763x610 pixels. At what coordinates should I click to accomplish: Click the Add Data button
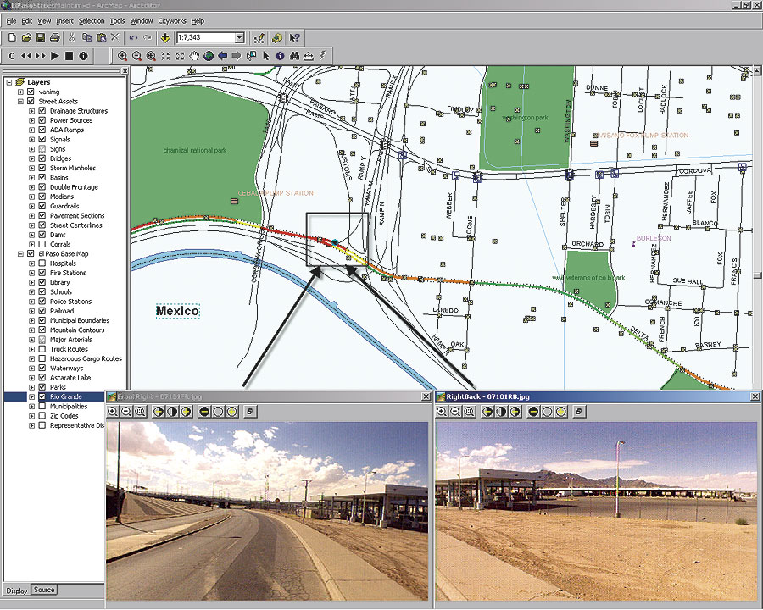coord(164,38)
